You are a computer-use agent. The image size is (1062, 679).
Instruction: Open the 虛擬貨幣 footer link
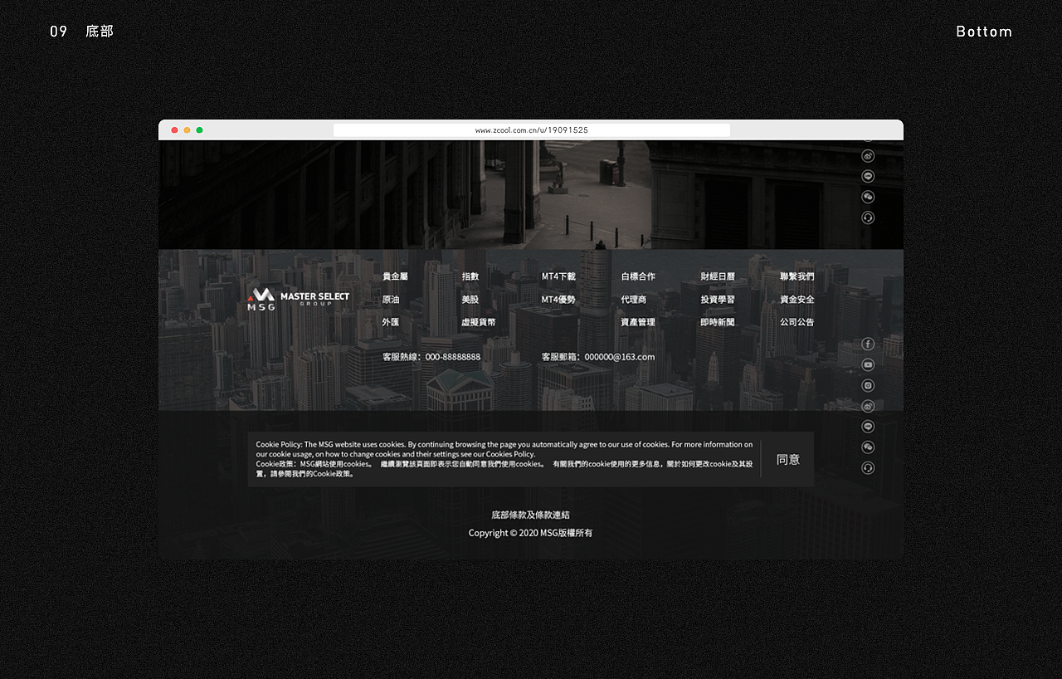pos(479,322)
